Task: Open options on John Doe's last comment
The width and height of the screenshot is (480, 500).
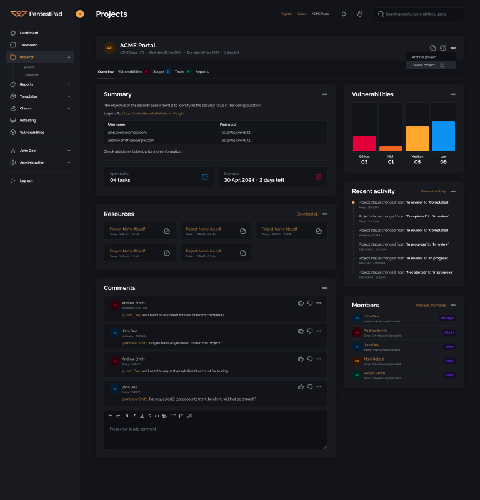Action: (319, 387)
